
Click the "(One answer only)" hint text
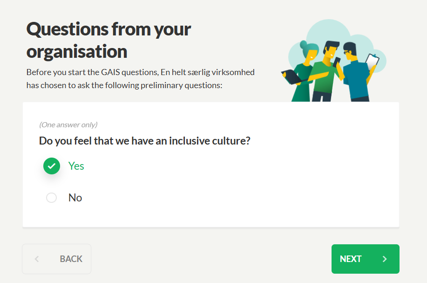(x=68, y=124)
